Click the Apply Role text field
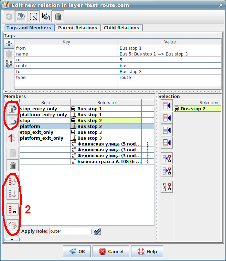This screenshot has height=261, width=226. tap(71, 231)
